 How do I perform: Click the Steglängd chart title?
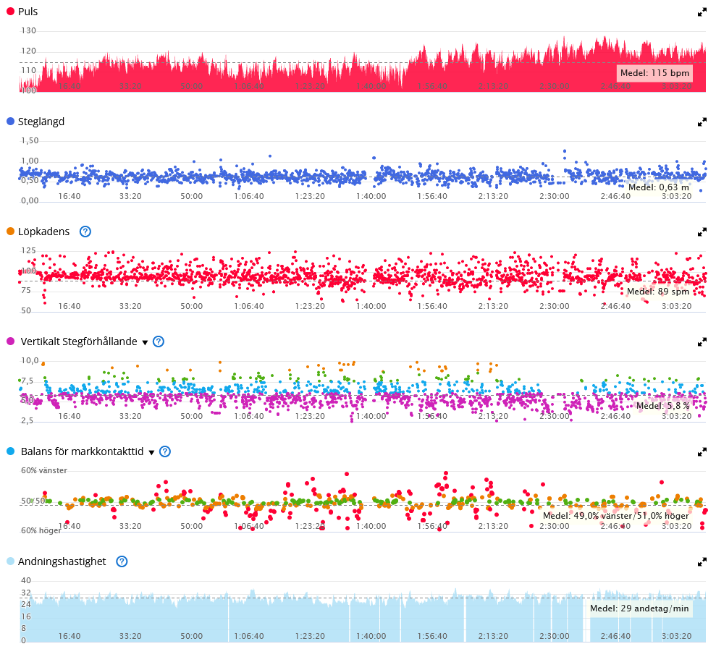pyautogui.click(x=41, y=122)
